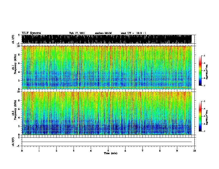Click the '4' kHz tick label of ch.2 spectrogram
Screen dimensions: 219x169
19,118
